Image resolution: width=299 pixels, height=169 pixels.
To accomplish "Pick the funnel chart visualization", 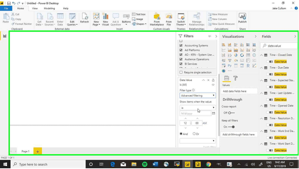I will click(x=230, y=61).
